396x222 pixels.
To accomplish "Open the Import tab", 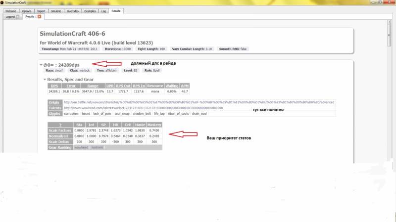I will pyautogui.click(x=41, y=11).
